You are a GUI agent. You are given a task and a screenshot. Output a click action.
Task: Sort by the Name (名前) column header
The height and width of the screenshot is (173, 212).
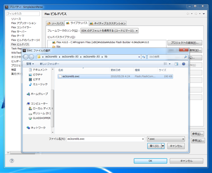coord(83,70)
